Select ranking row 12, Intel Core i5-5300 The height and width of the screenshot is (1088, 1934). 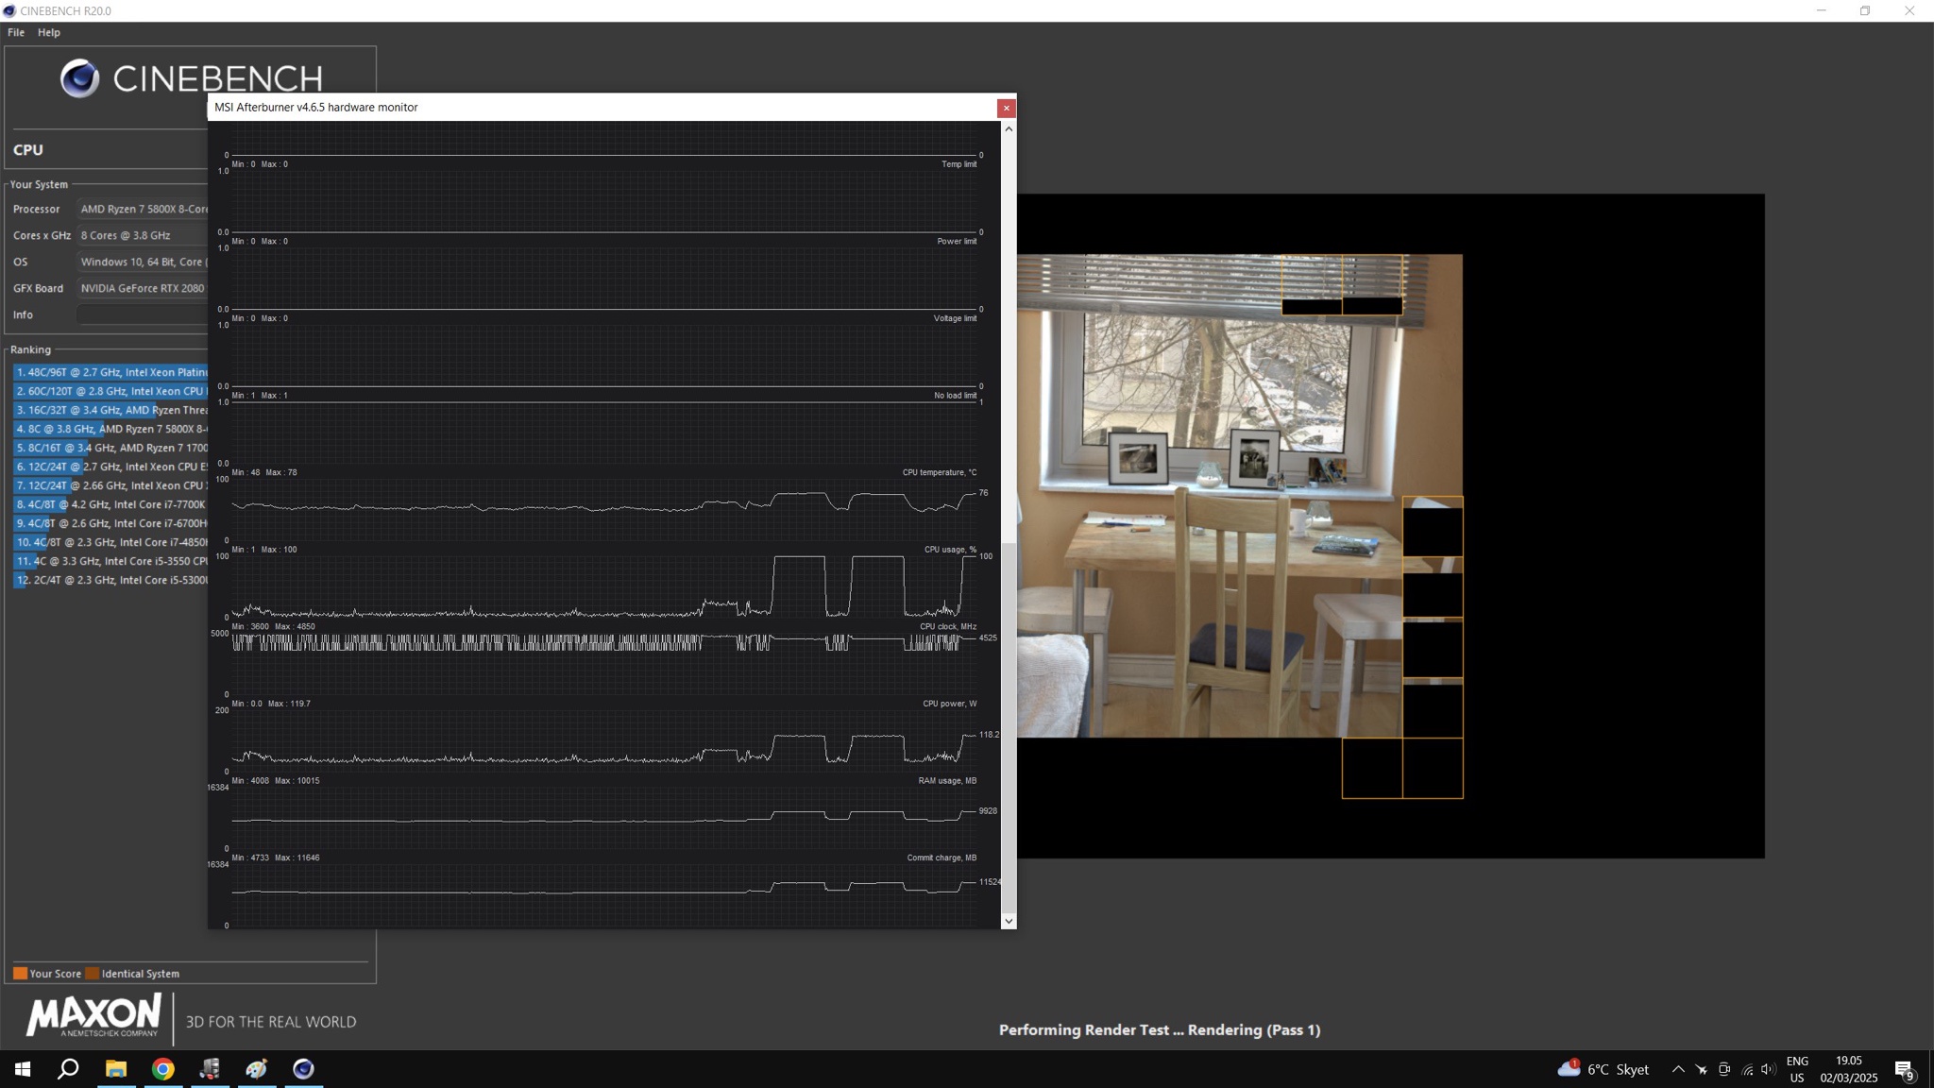coord(110,580)
